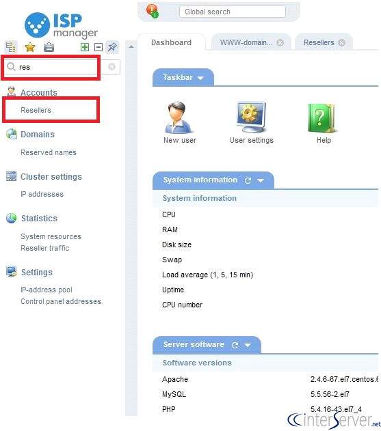
Task: Open Resellers in the sidebar
Action: click(36, 110)
